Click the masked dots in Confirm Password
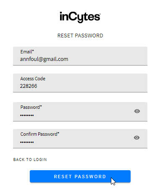The height and width of the screenshot is (195, 160). (27, 142)
